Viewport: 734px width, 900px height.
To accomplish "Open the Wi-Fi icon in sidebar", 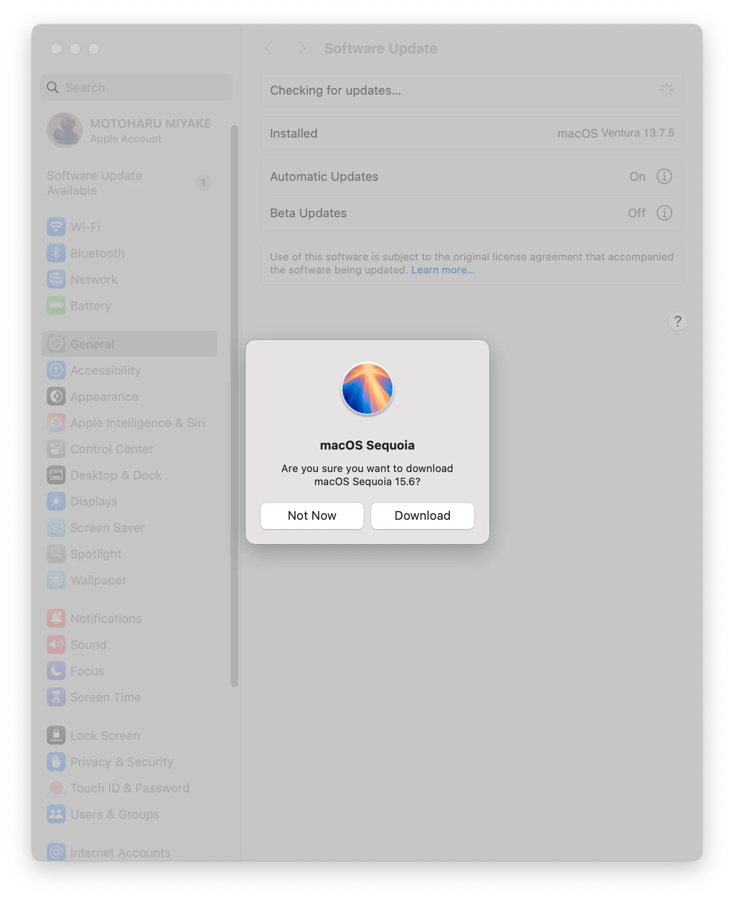I will (x=56, y=227).
